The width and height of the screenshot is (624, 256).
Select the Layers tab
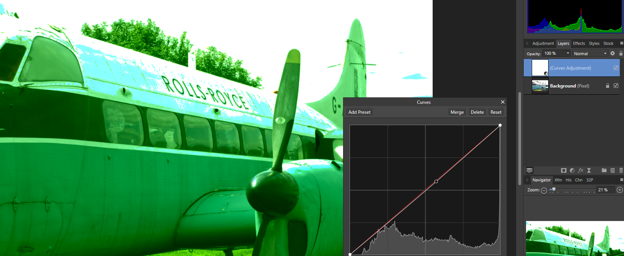coord(563,43)
